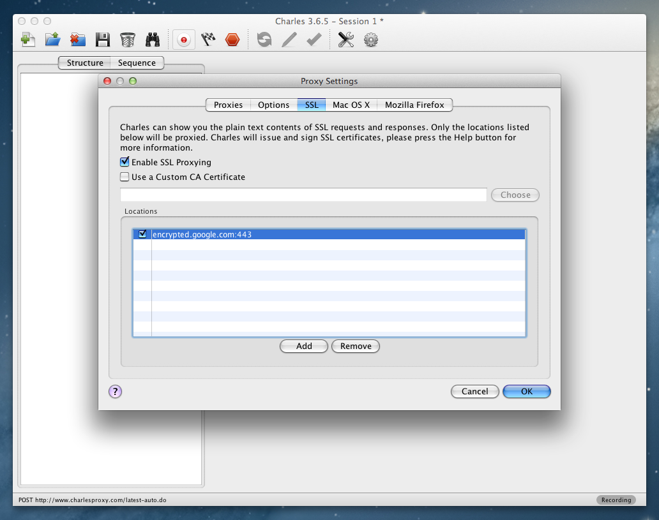Click the Add location button
This screenshot has width=659, height=520.
304,346
